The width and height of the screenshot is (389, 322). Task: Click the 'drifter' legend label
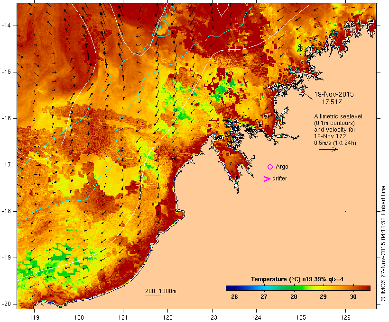(x=279, y=179)
